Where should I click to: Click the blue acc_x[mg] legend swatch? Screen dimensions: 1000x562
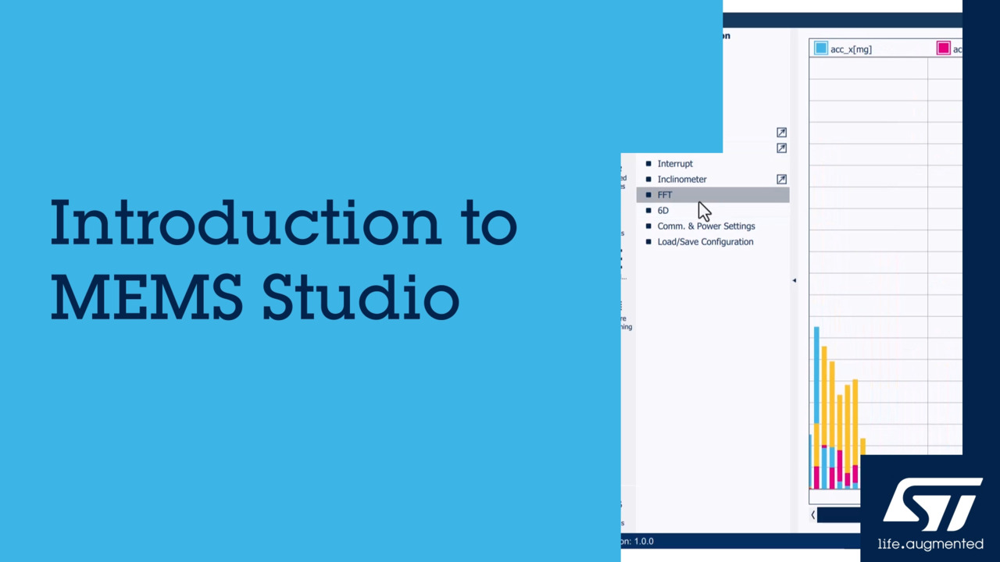pyautogui.click(x=821, y=48)
